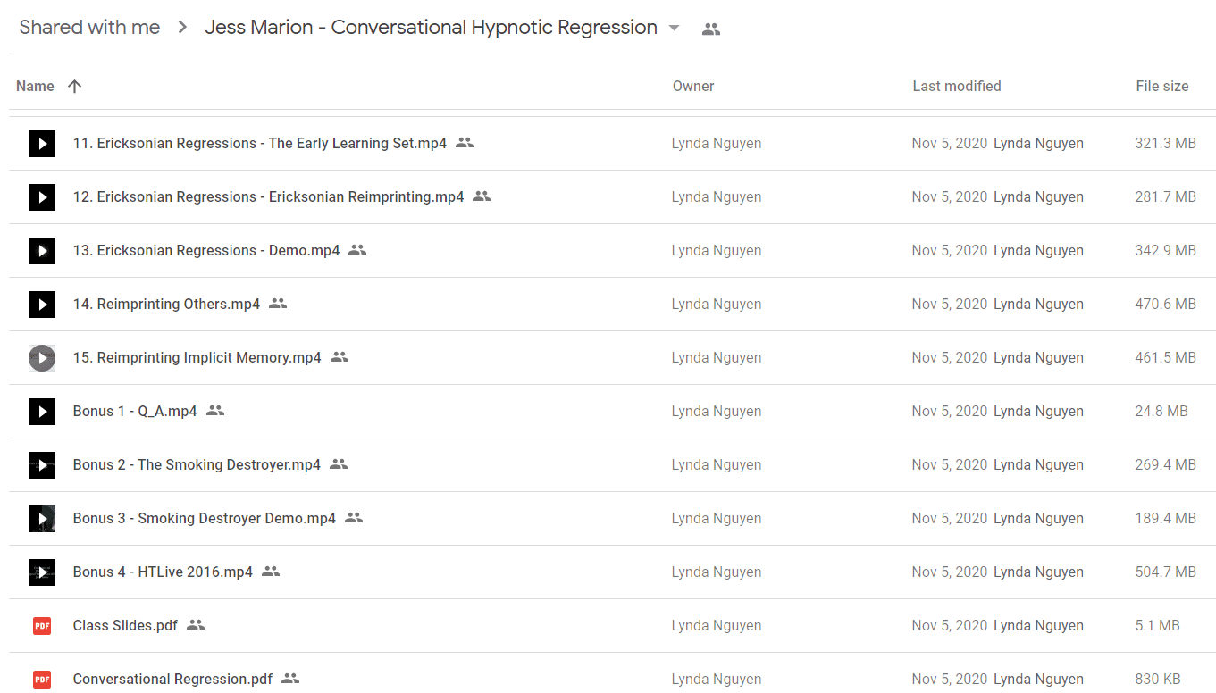The width and height of the screenshot is (1216, 693).
Task: Click shared icon next to Bonus 4 - HTLive 2016.mp4
Action: (x=271, y=571)
